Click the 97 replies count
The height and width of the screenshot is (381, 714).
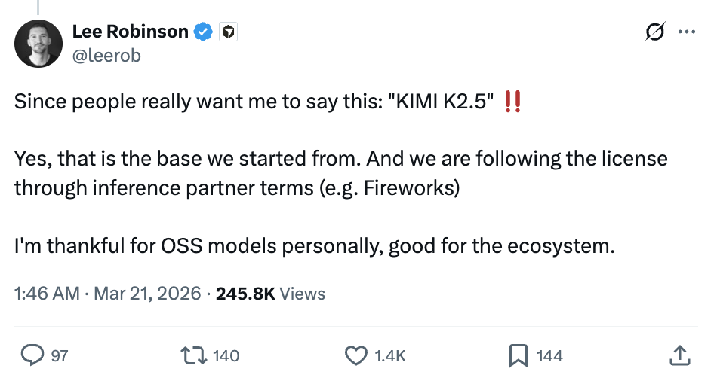(x=59, y=355)
